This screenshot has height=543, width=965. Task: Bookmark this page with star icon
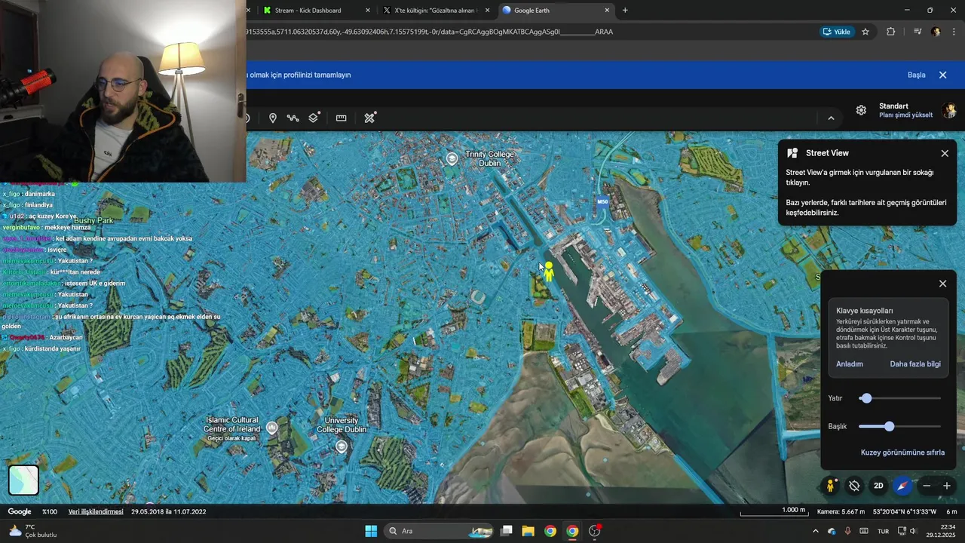coord(865,32)
